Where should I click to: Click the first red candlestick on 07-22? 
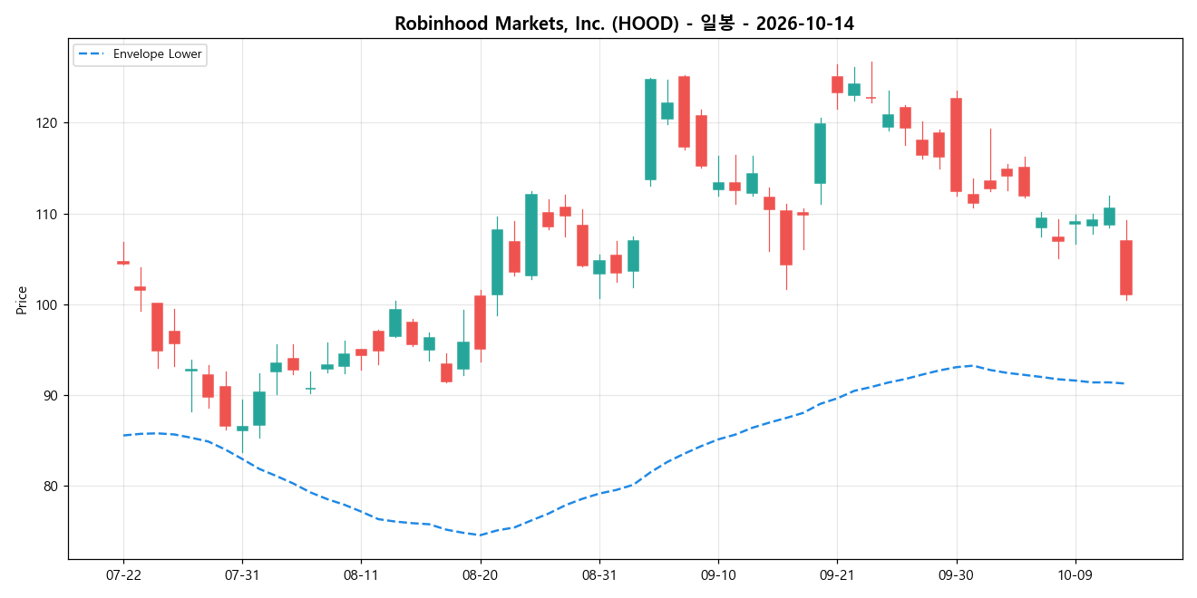[x=123, y=262]
